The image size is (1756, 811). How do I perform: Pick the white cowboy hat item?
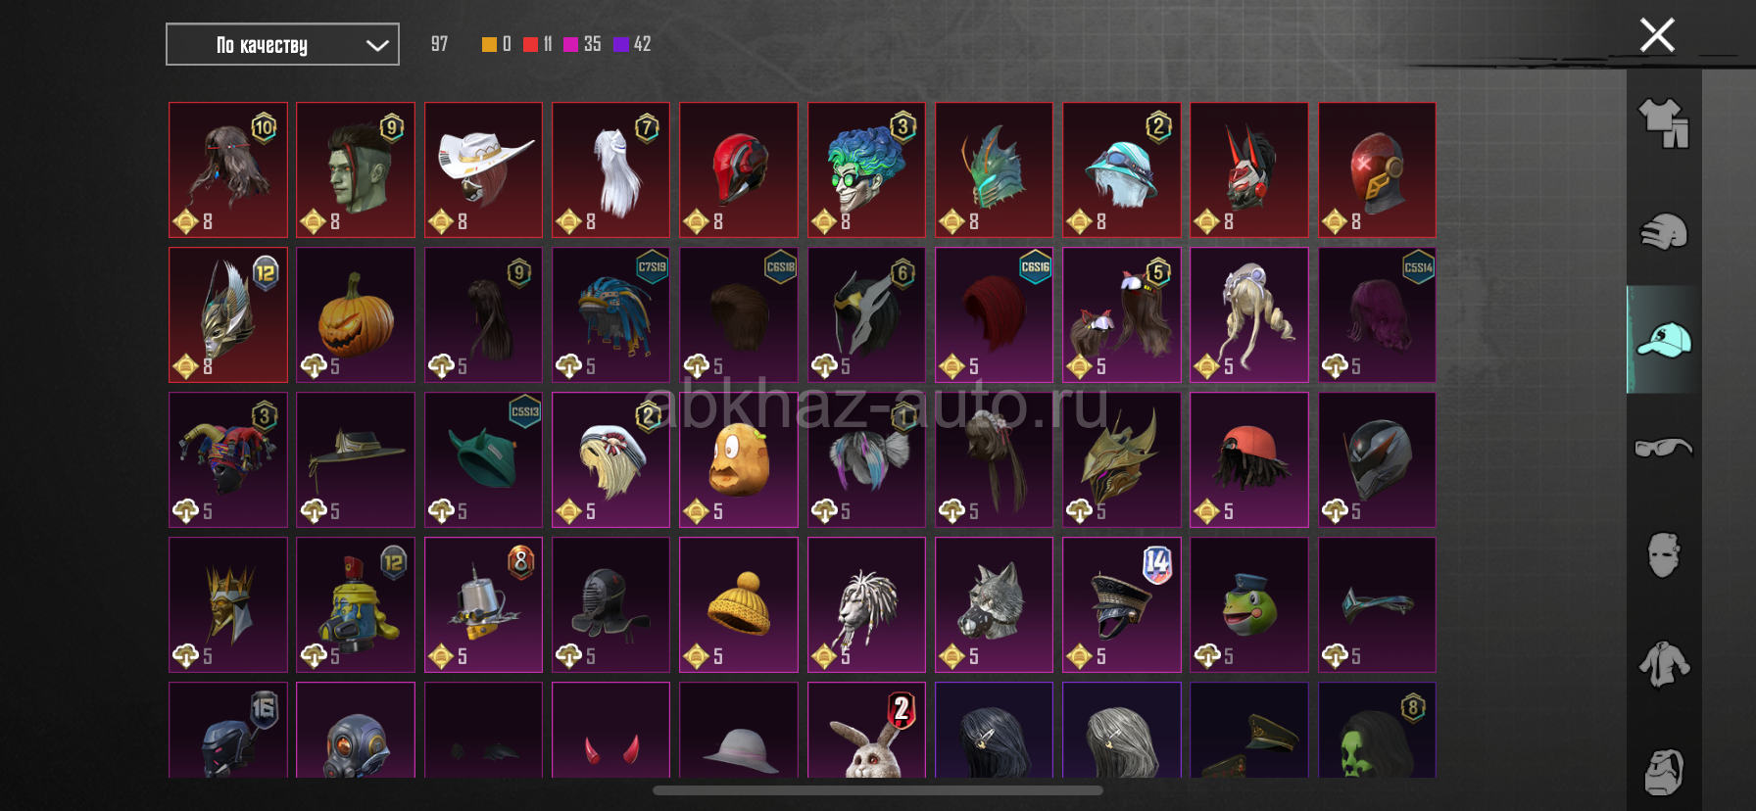483,169
